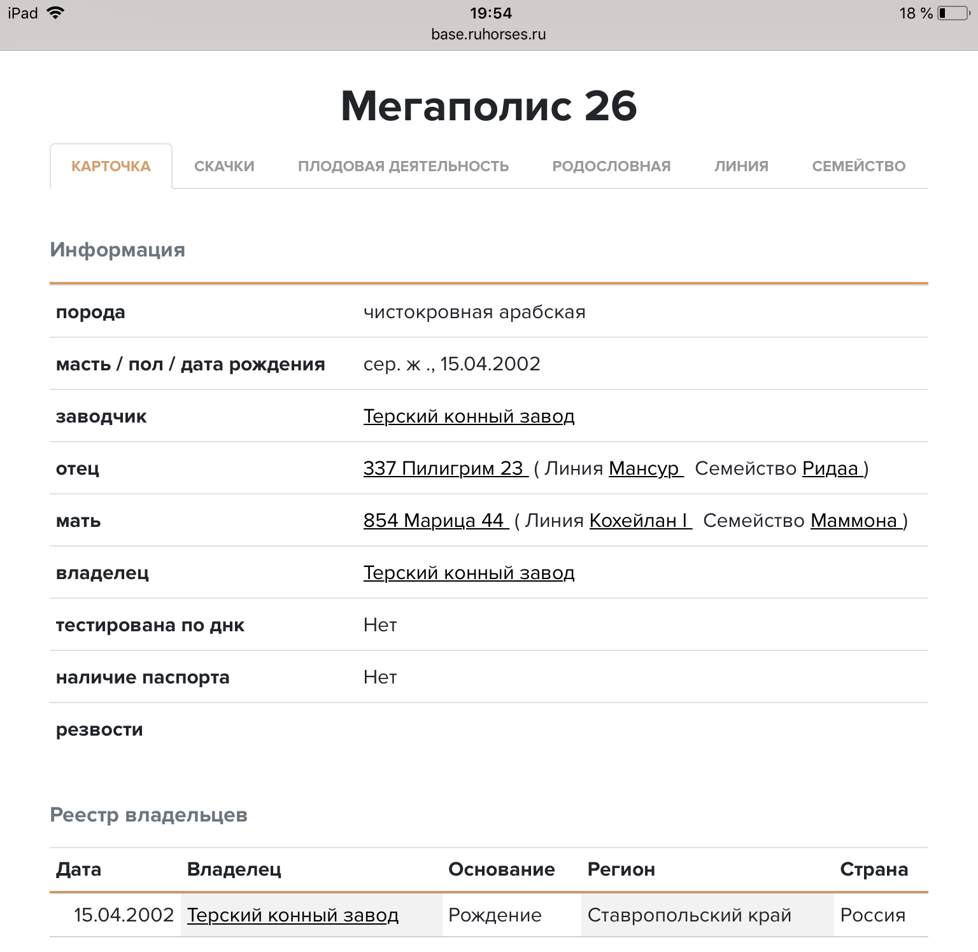Follow the Ридаа family link
The image size is (978, 952).
click(x=831, y=468)
